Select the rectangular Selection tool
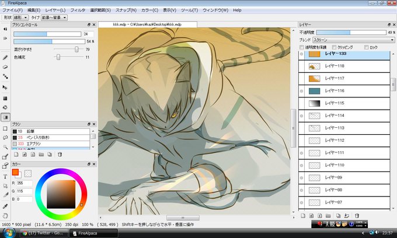 5,128
